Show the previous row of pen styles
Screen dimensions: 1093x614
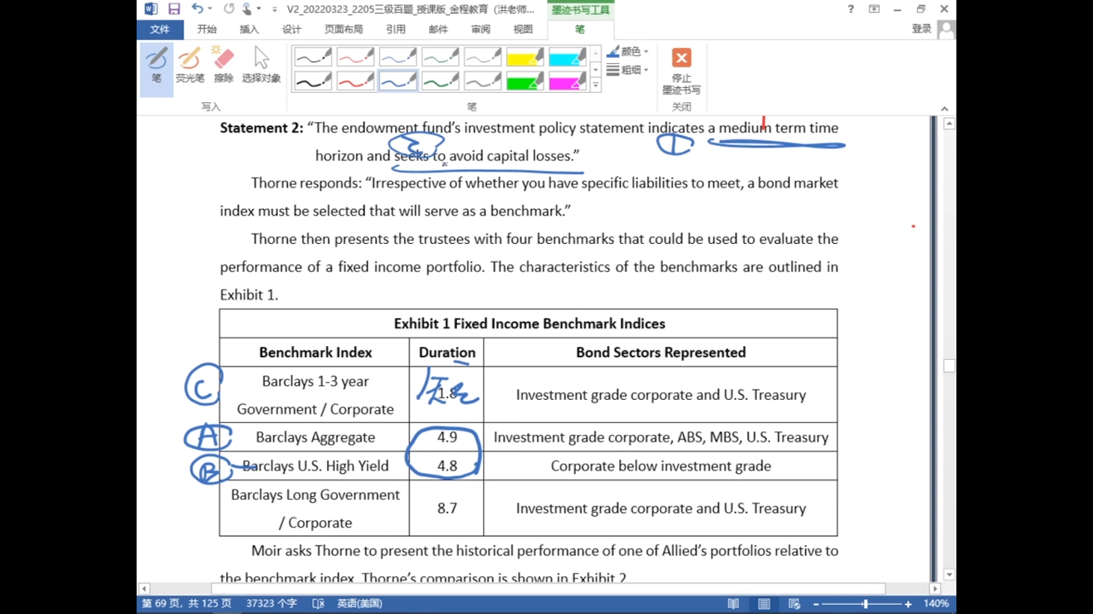[595, 54]
